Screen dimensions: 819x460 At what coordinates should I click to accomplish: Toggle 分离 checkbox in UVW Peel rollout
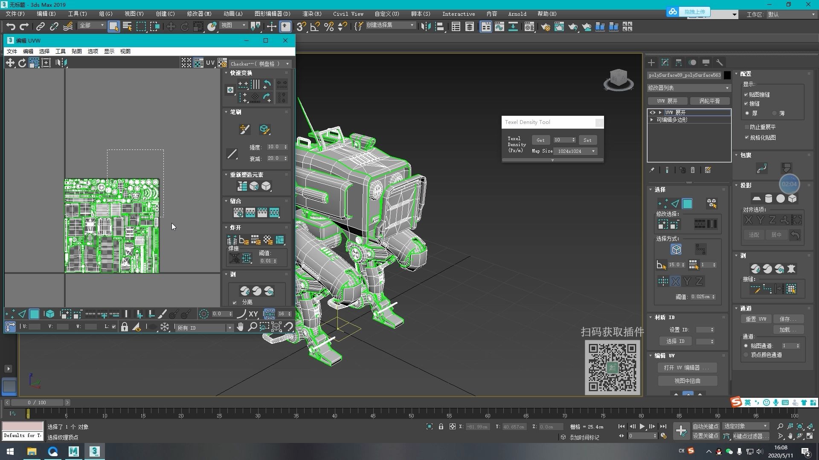[235, 302]
